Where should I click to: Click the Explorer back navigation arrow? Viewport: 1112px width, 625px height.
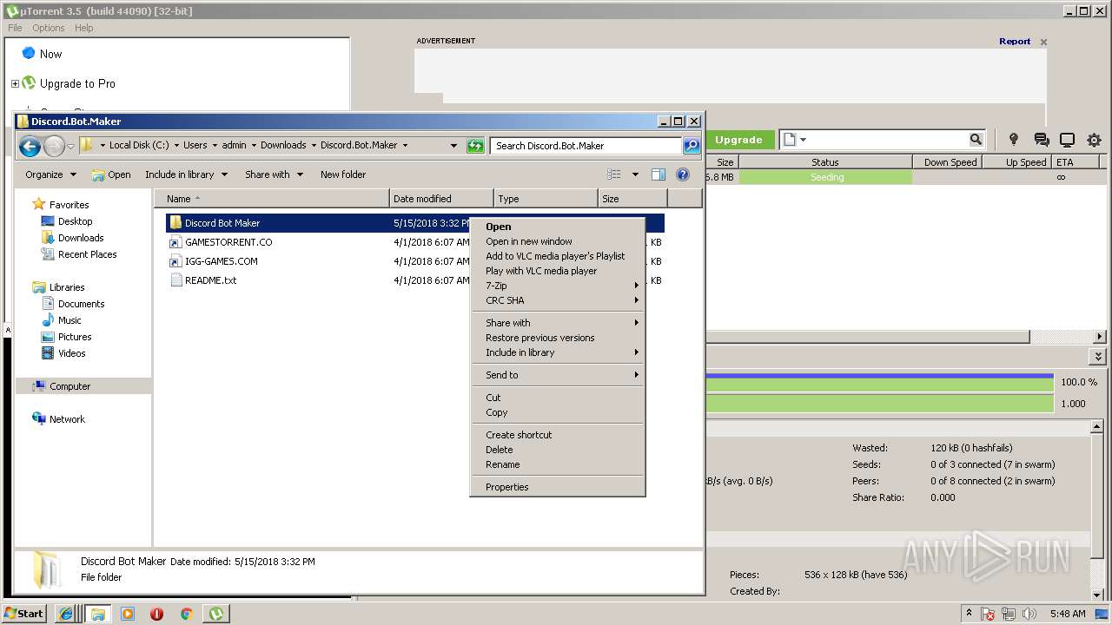pyautogui.click(x=30, y=146)
